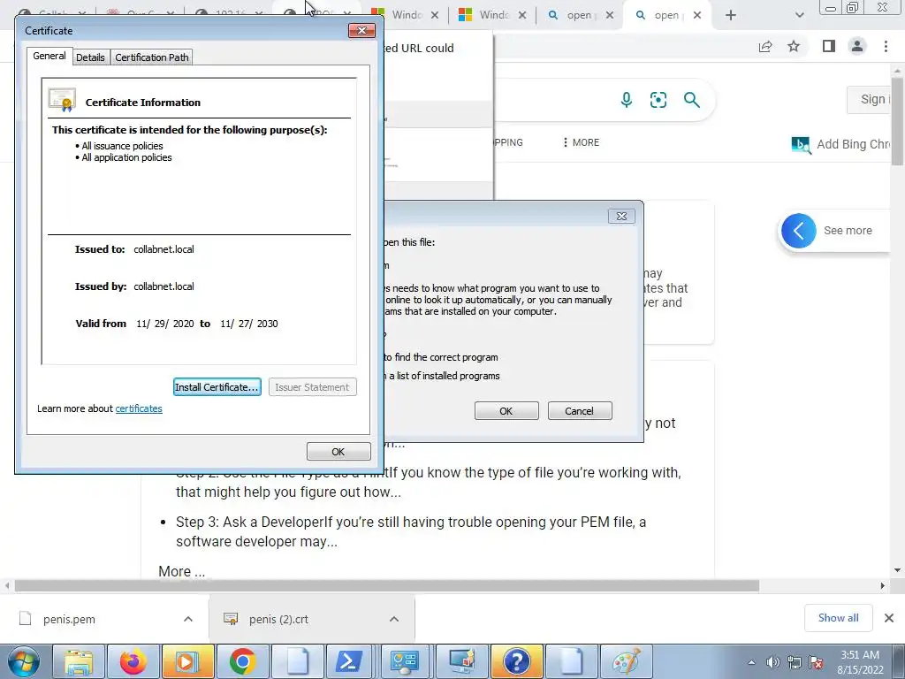This screenshot has width=905, height=679.
Task: Open Chrome side panel icon
Action: (829, 46)
